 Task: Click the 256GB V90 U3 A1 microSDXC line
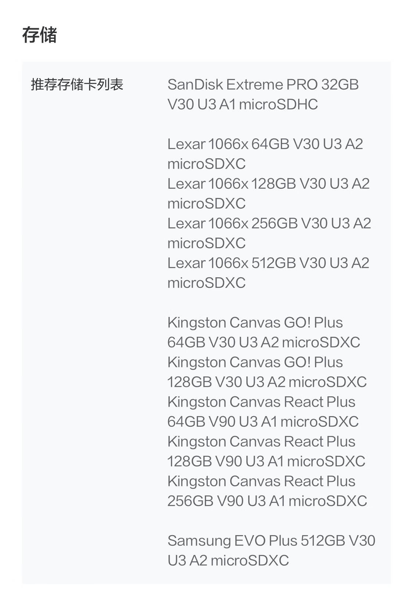pyautogui.click(x=267, y=501)
